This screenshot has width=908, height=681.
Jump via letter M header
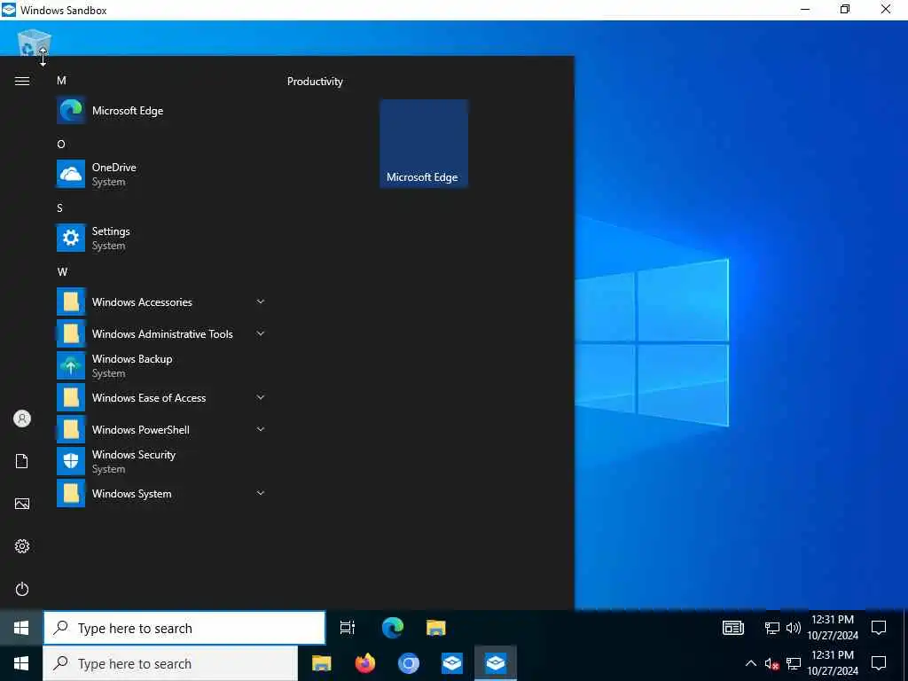61,81
